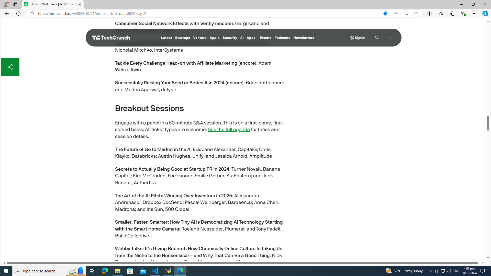This screenshot has height=276, width=491.
Task: Click the vertical page scrollbar thumb
Action: pyautogui.click(x=488, y=123)
